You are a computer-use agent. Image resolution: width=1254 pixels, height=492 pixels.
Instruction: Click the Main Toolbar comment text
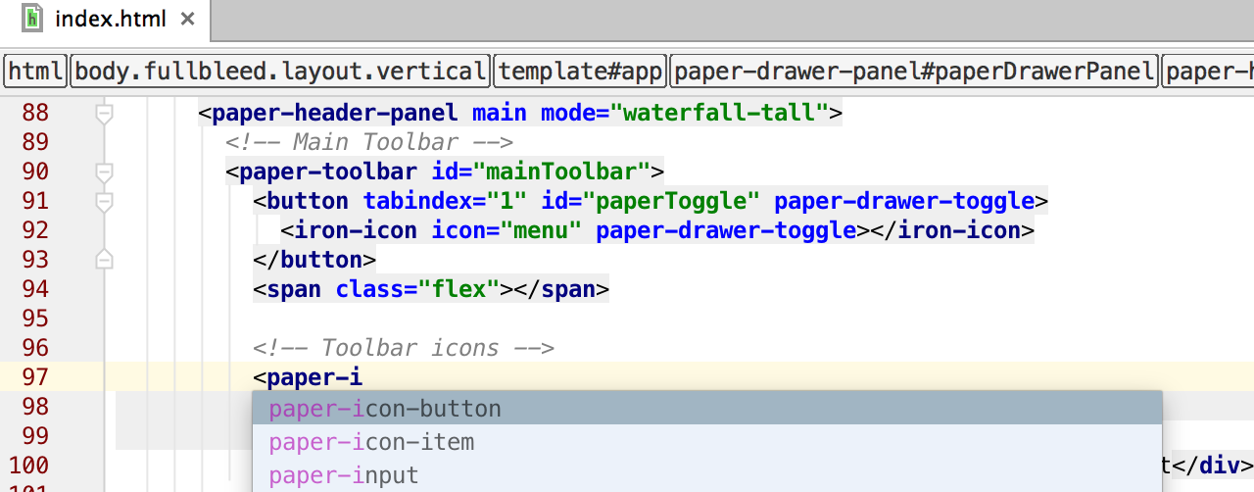click(x=369, y=142)
